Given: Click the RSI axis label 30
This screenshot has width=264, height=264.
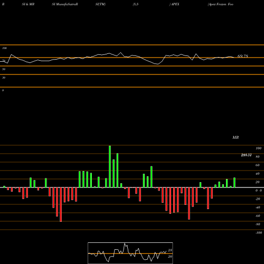Looking at the screenshot, I should 4,78.
